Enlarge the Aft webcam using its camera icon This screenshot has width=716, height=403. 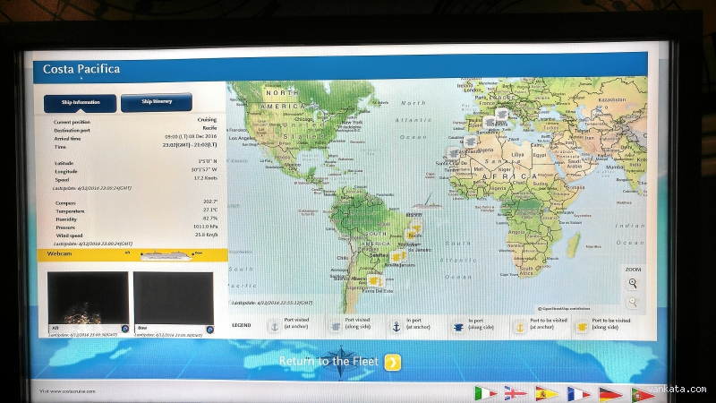coord(124,329)
